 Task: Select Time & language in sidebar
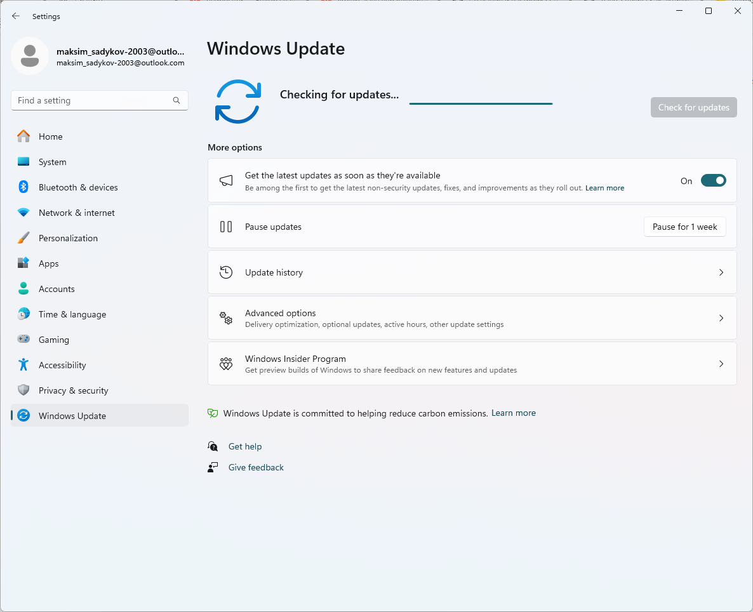(100, 314)
